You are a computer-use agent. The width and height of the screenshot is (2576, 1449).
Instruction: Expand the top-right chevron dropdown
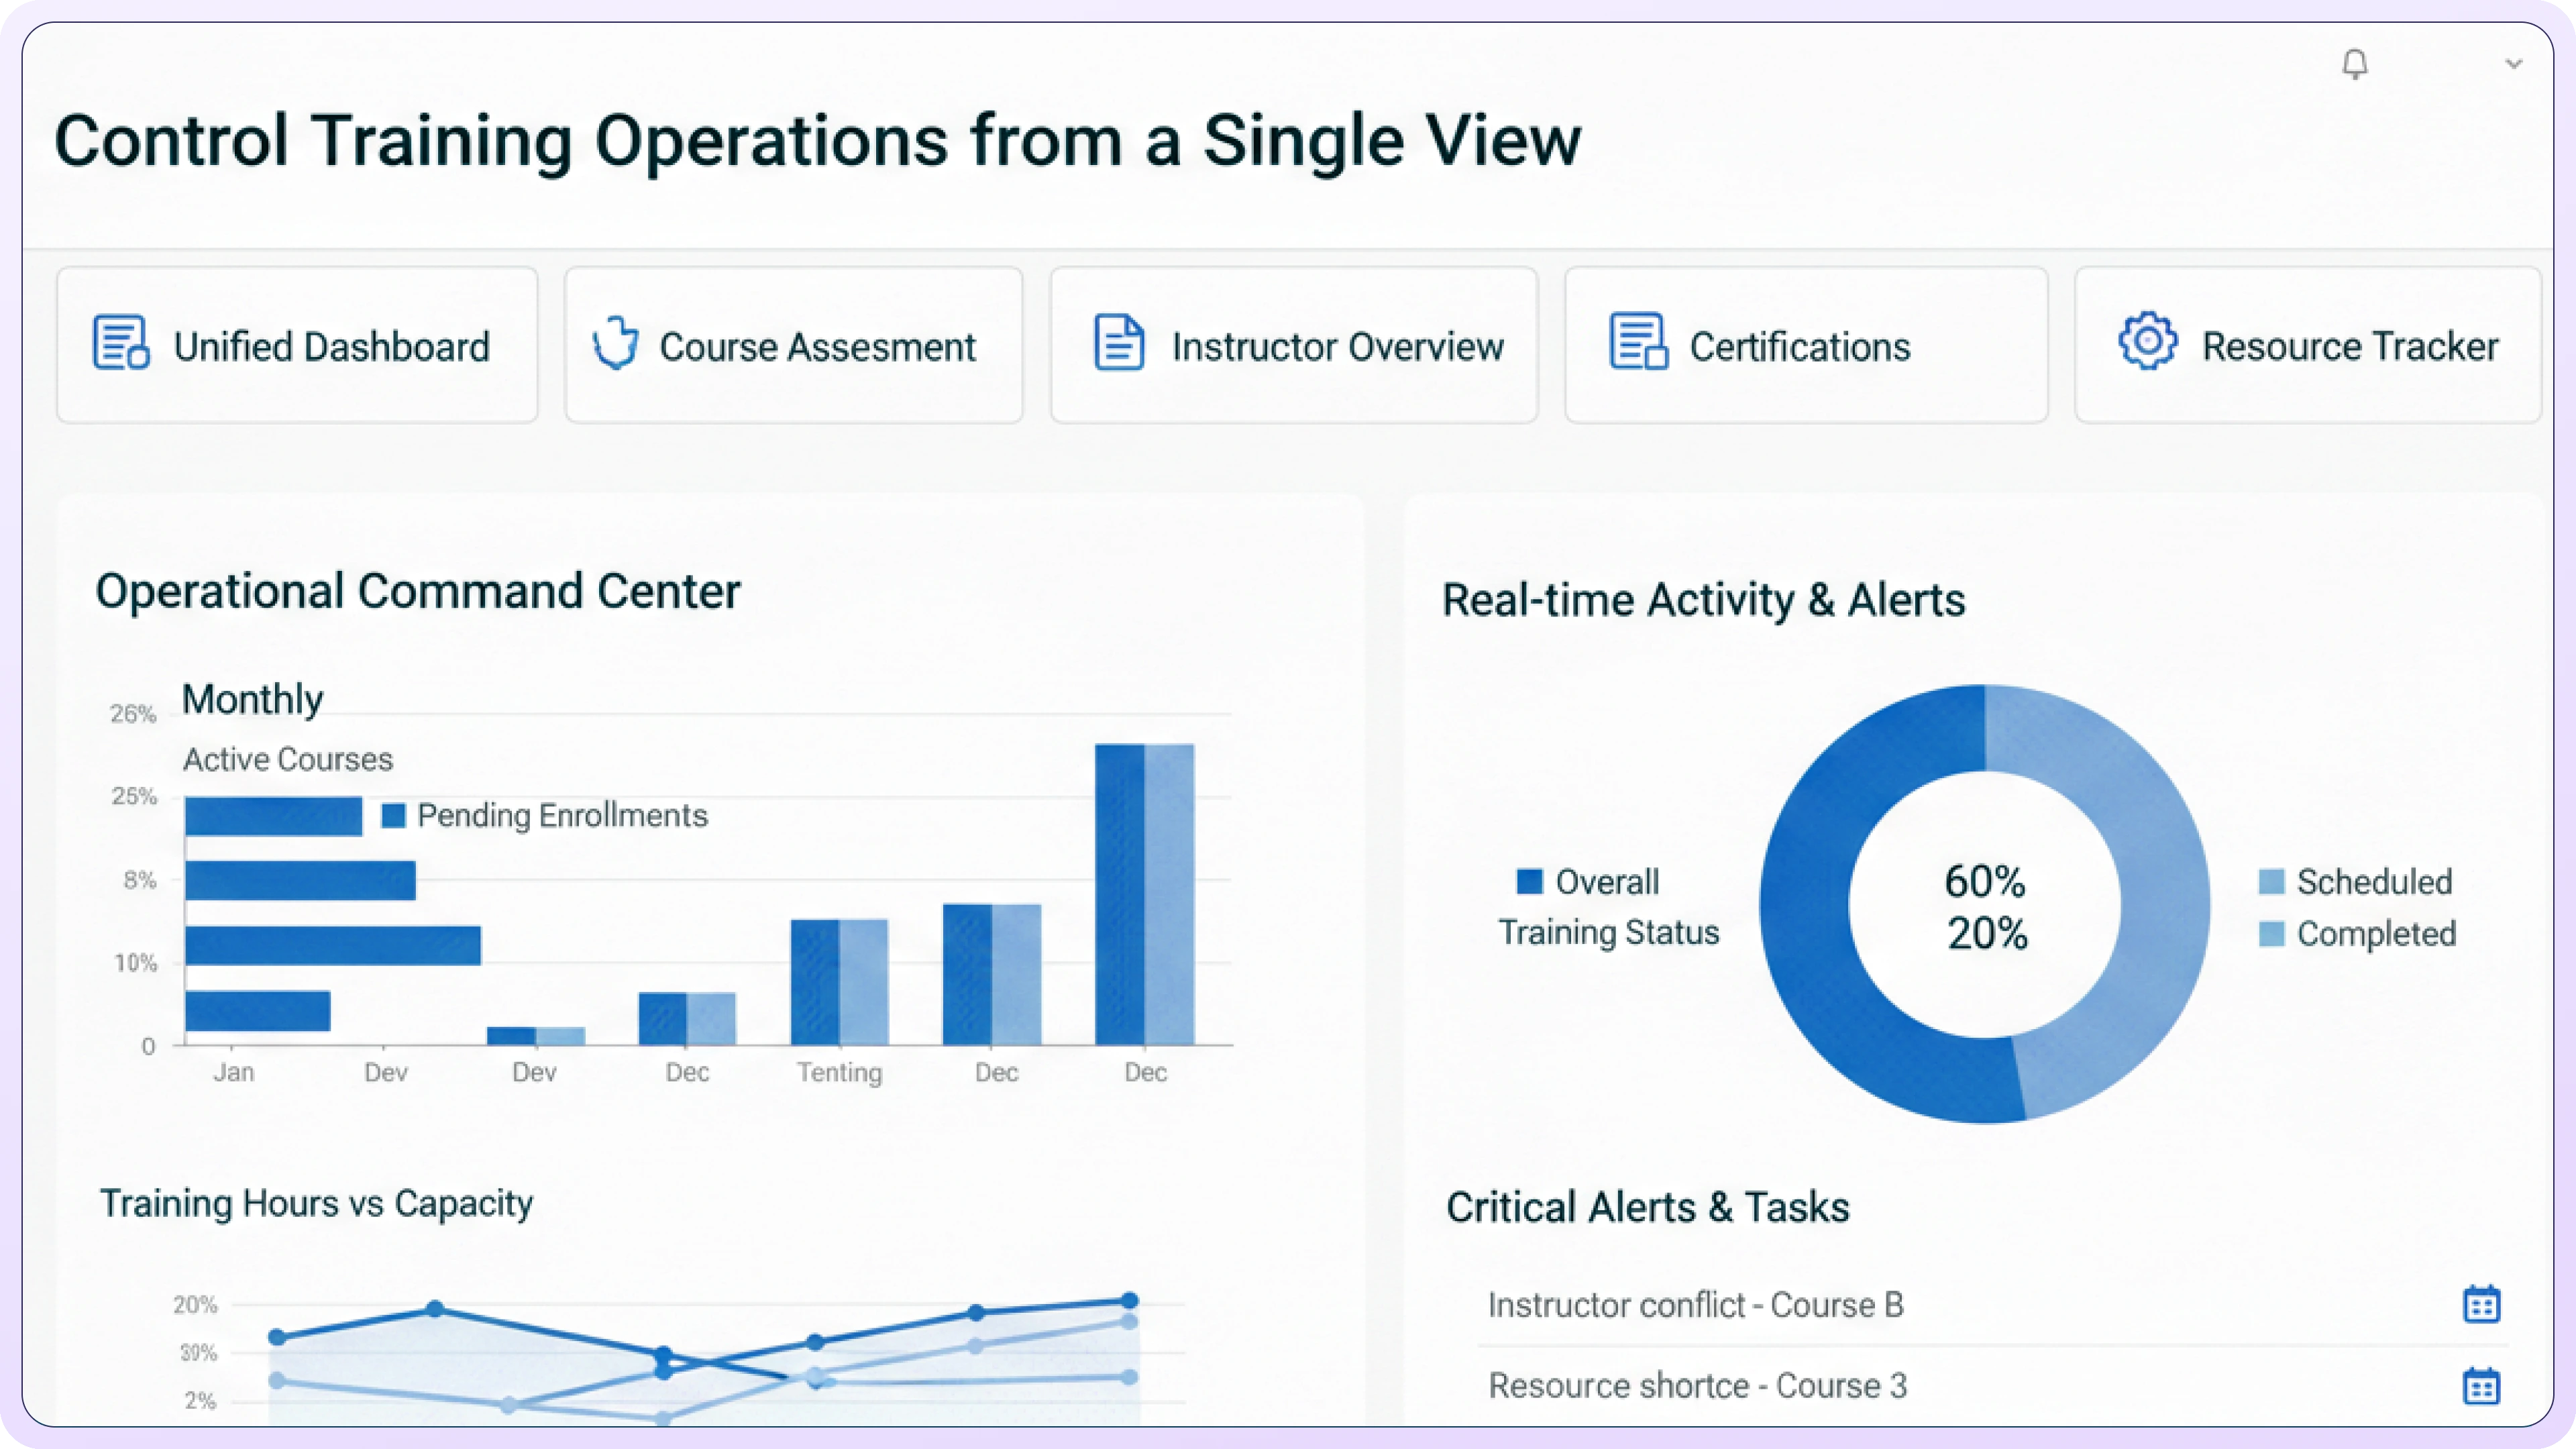coord(2513,65)
